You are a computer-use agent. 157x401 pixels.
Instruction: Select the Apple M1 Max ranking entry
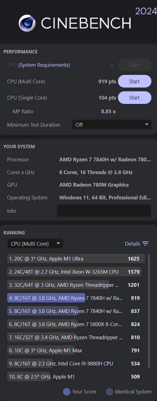tap(76, 350)
